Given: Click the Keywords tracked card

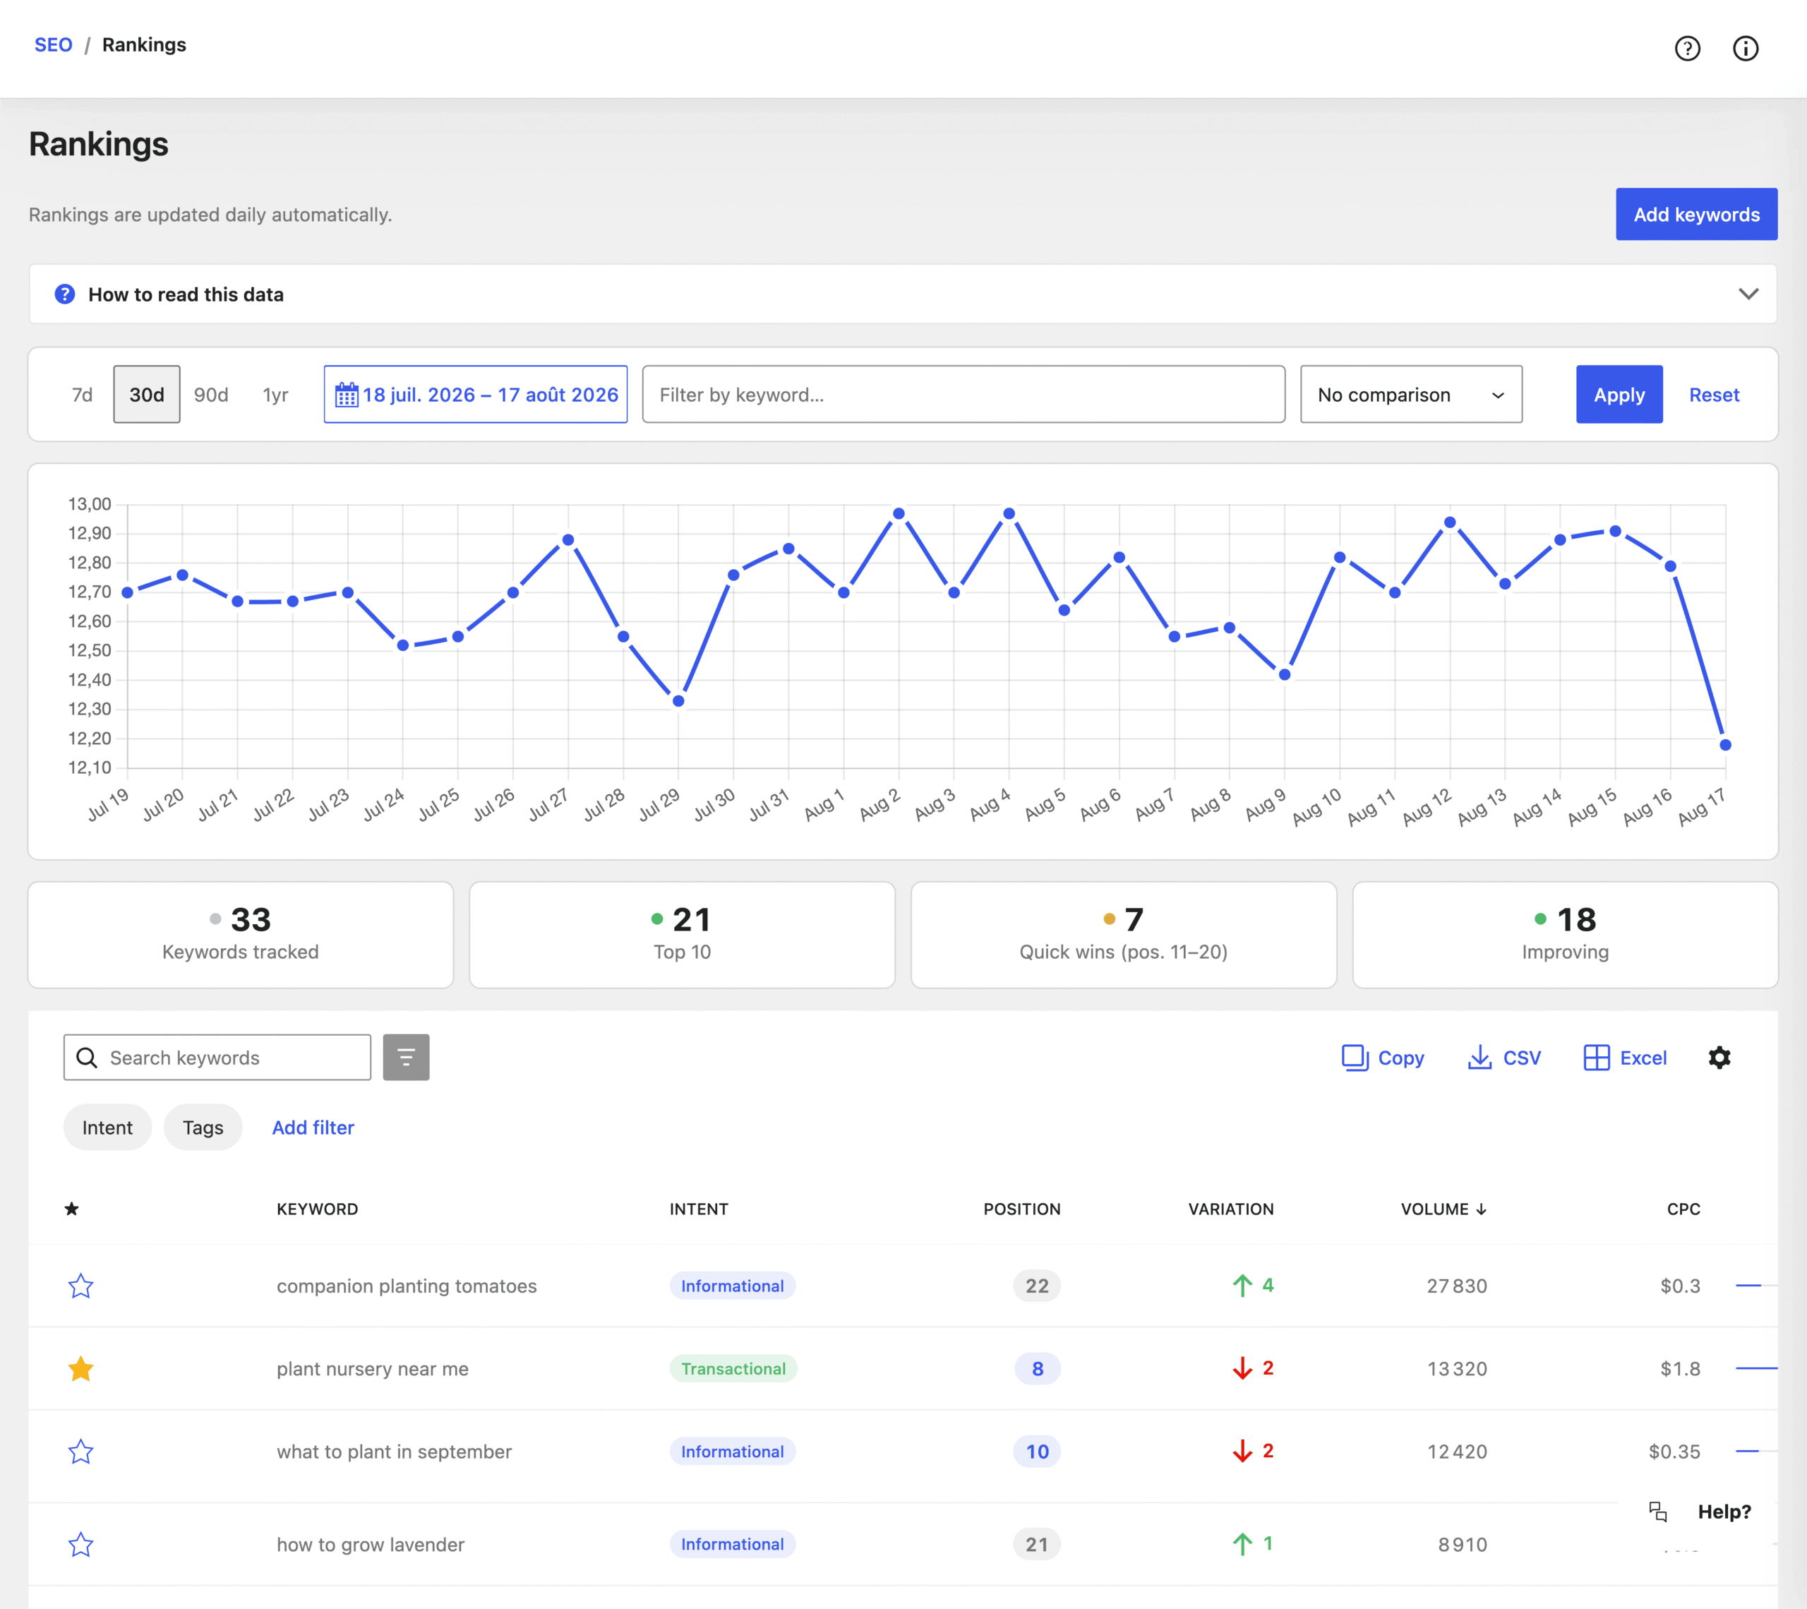Looking at the screenshot, I should (241, 935).
